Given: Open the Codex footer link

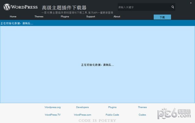Looking at the screenshot, I should [142, 115].
